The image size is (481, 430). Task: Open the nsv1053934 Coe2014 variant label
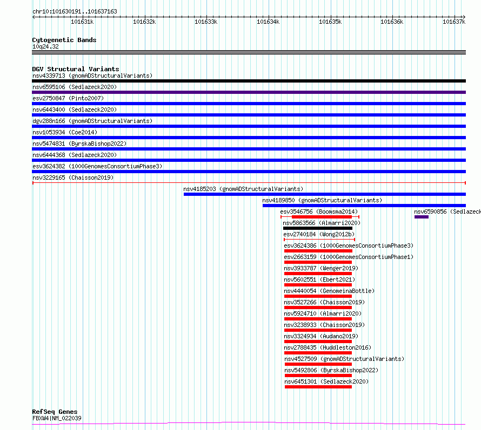click(65, 132)
